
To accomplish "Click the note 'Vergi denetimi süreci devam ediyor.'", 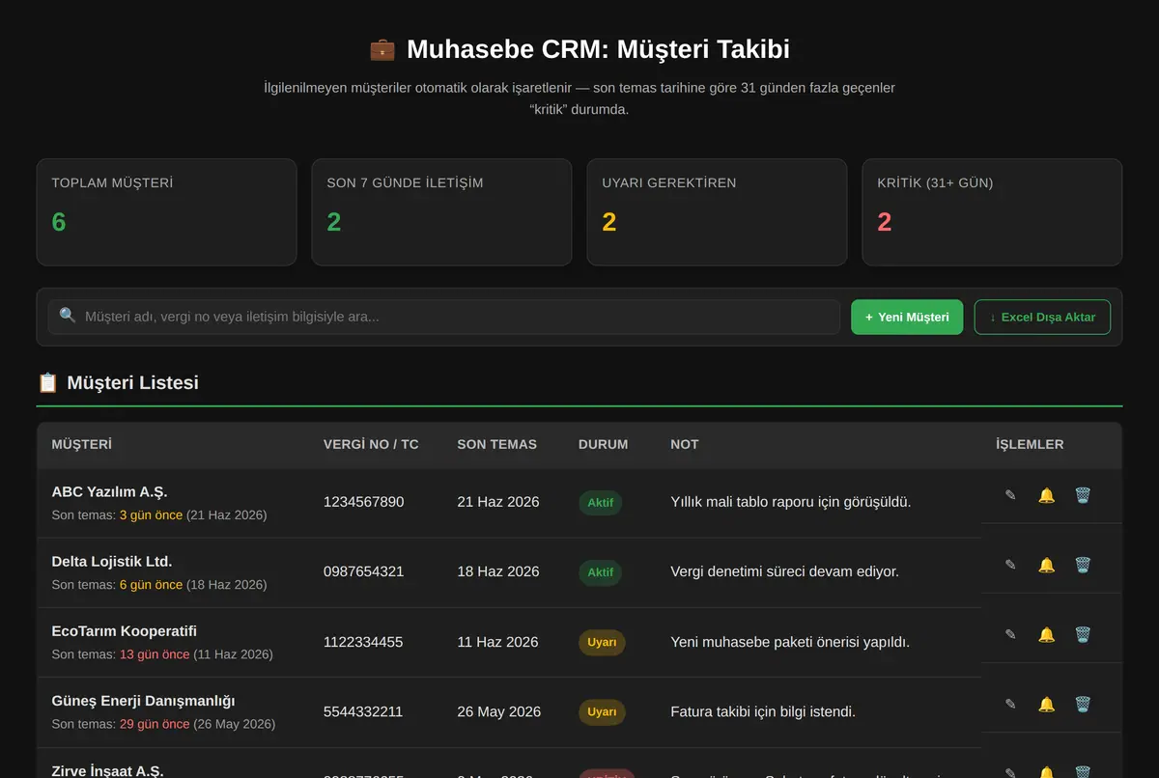I will tap(784, 571).
